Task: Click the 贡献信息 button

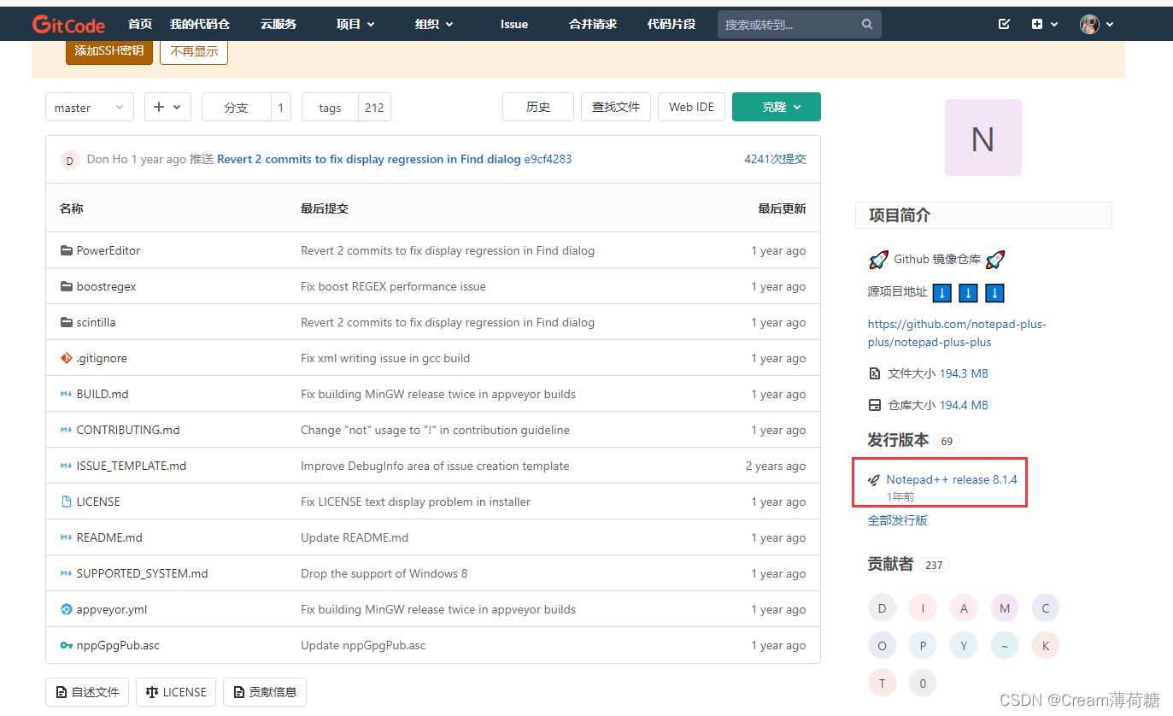Action: (265, 692)
